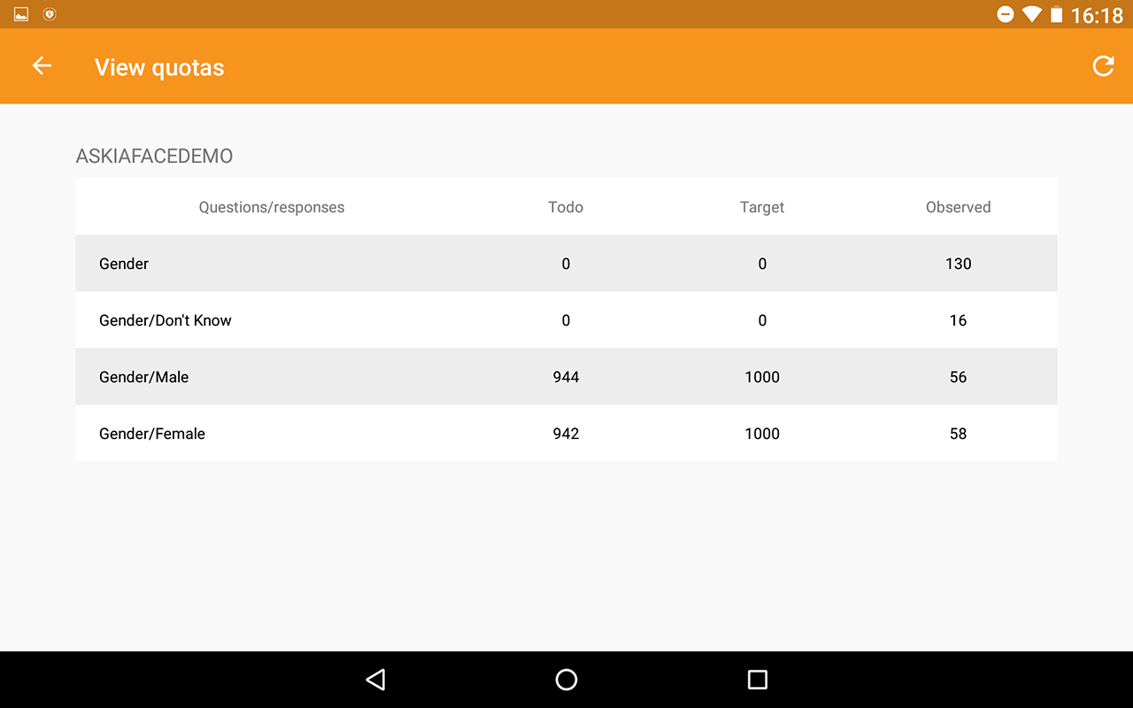The height and width of the screenshot is (708, 1133).
Task: Select the Gender/Female row
Action: (566, 434)
